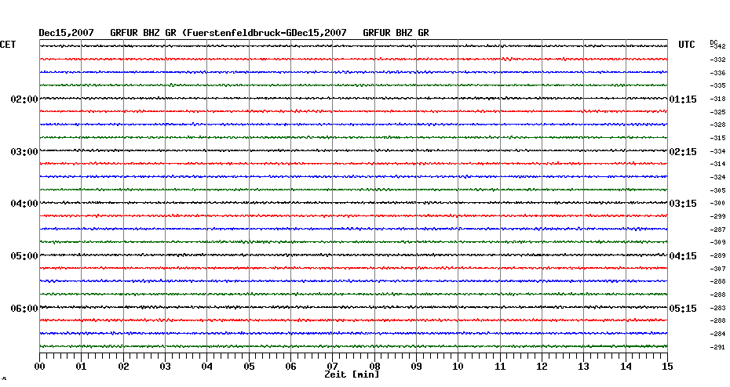Click minute tick label 11
This screenshot has width=730, height=387.
500,367
